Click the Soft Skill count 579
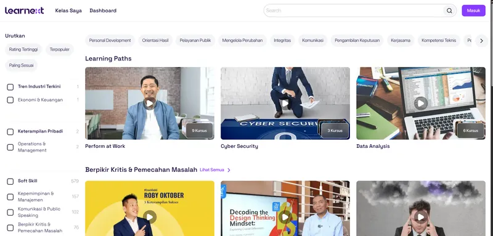 (x=75, y=181)
